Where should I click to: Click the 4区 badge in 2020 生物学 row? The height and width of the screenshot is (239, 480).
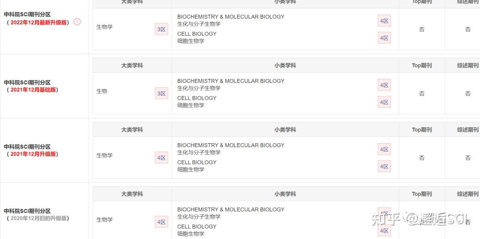coord(161,222)
